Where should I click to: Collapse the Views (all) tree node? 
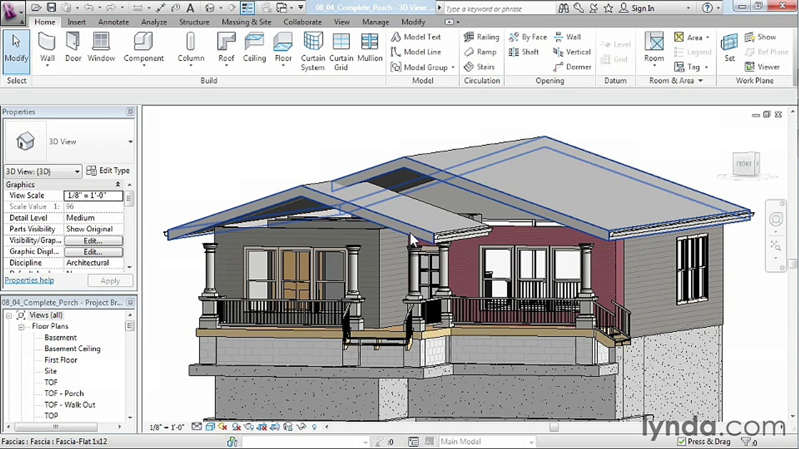(x=9, y=316)
